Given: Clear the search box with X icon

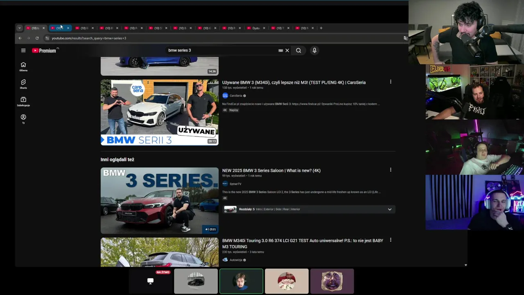Looking at the screenshot, I should (x=287, y=50).
